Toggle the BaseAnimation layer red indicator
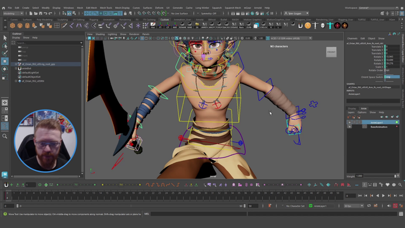 tap(397, 127)
